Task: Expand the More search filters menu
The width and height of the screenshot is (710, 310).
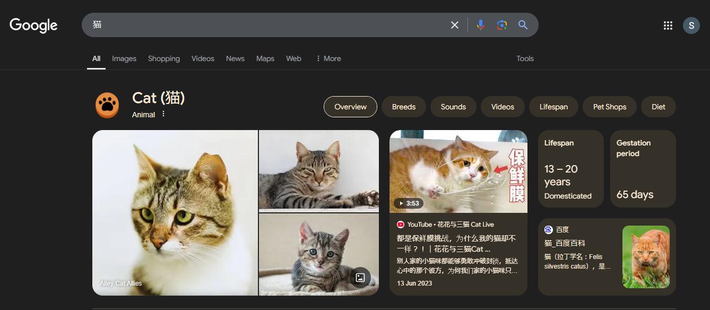Action: 328,58
